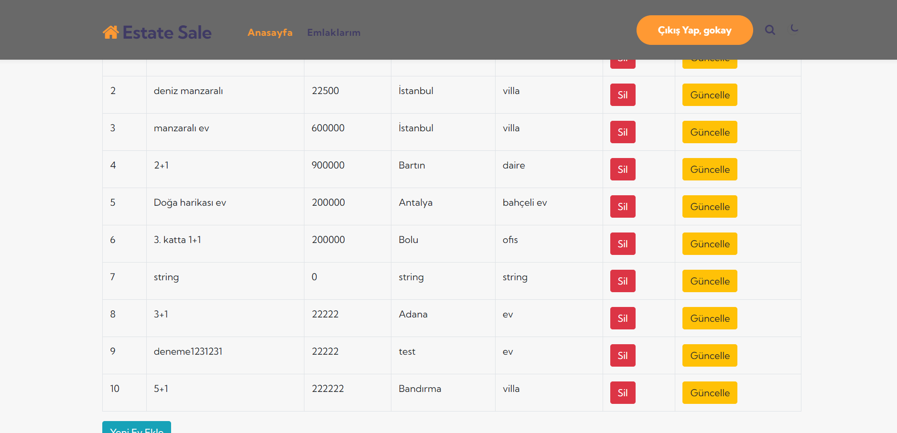
Task: Toggle dark mode with the moon icon
Action: coord(794,29)
